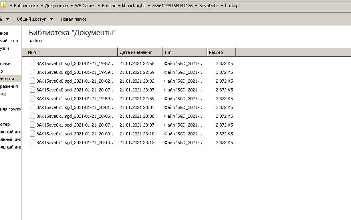Image resolution: width=351 pixels, height=220 pixels.
Task: Expand dropdown arrow before WB Games breadcrumb
Action: click(71, 6)
